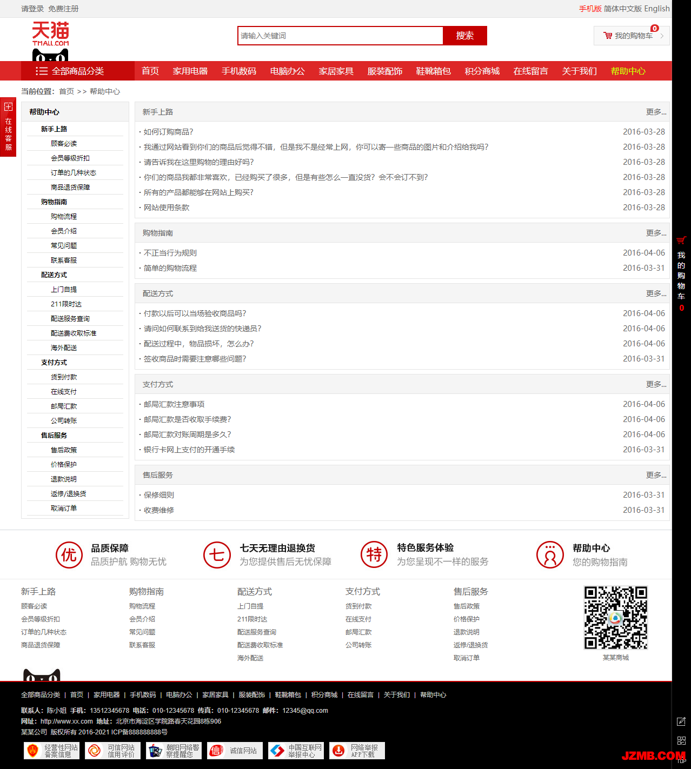This screenshot has height=769, width=691.
Task: Click http://www.xx.com URL in footer
Action: pyautogui.click(x=67, y=721)
